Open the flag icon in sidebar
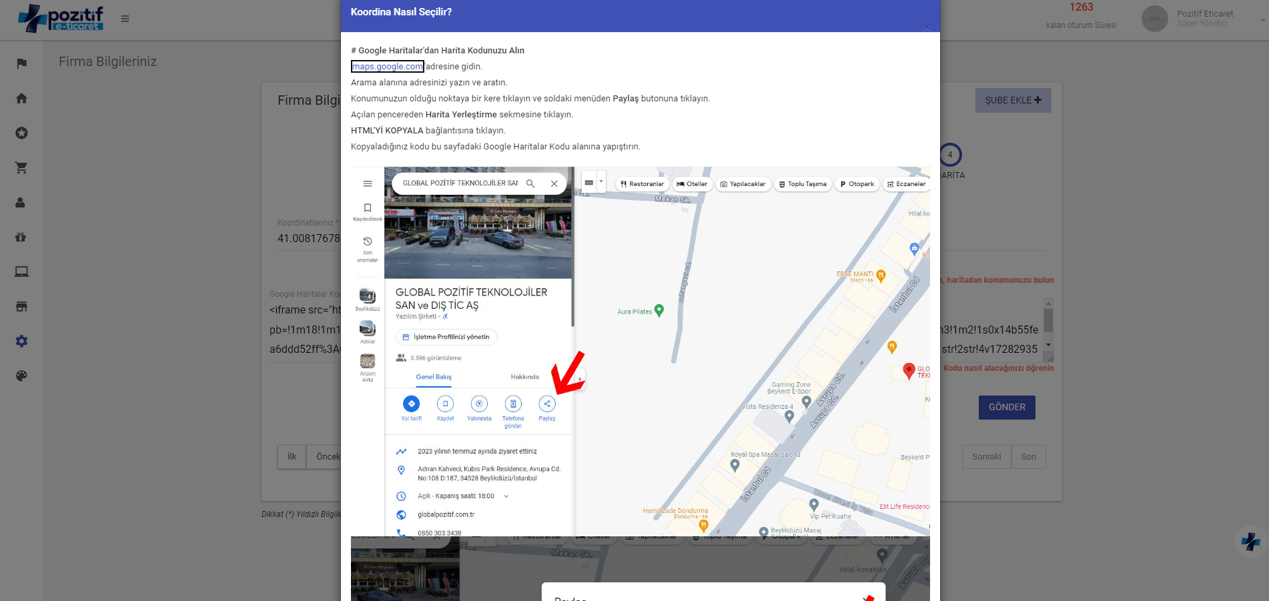Viewport: 1269px width, 601px height. 21,63
